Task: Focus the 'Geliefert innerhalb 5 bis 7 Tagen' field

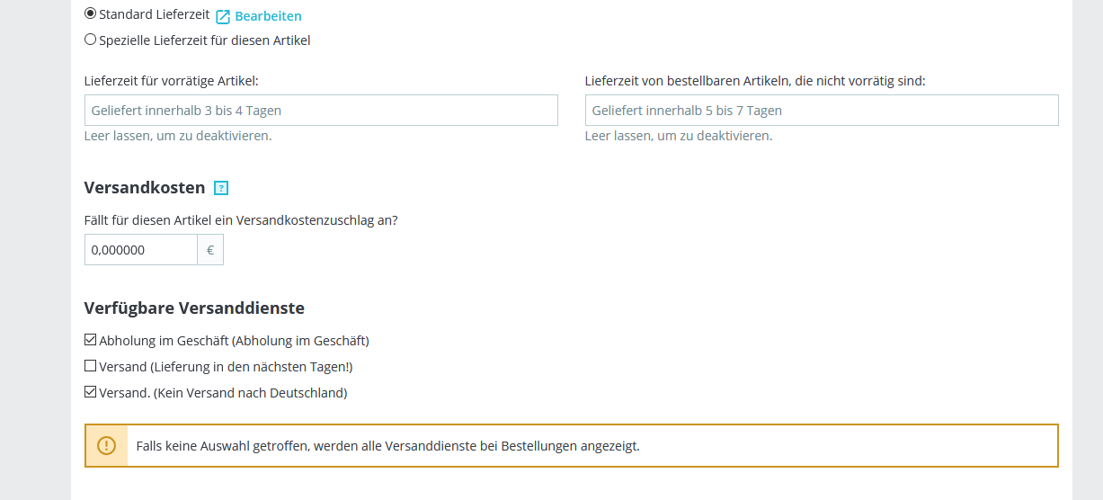Action: [x=822, y=111]
